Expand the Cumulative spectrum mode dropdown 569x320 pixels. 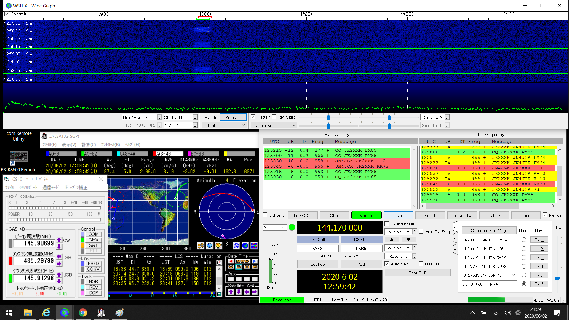pos(273,125)
